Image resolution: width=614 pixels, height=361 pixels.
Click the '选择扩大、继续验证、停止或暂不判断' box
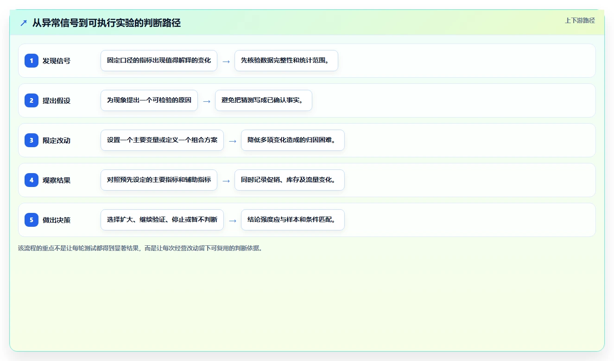(162, 220)
